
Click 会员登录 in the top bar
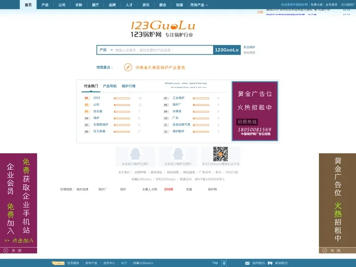click(331, 4)
